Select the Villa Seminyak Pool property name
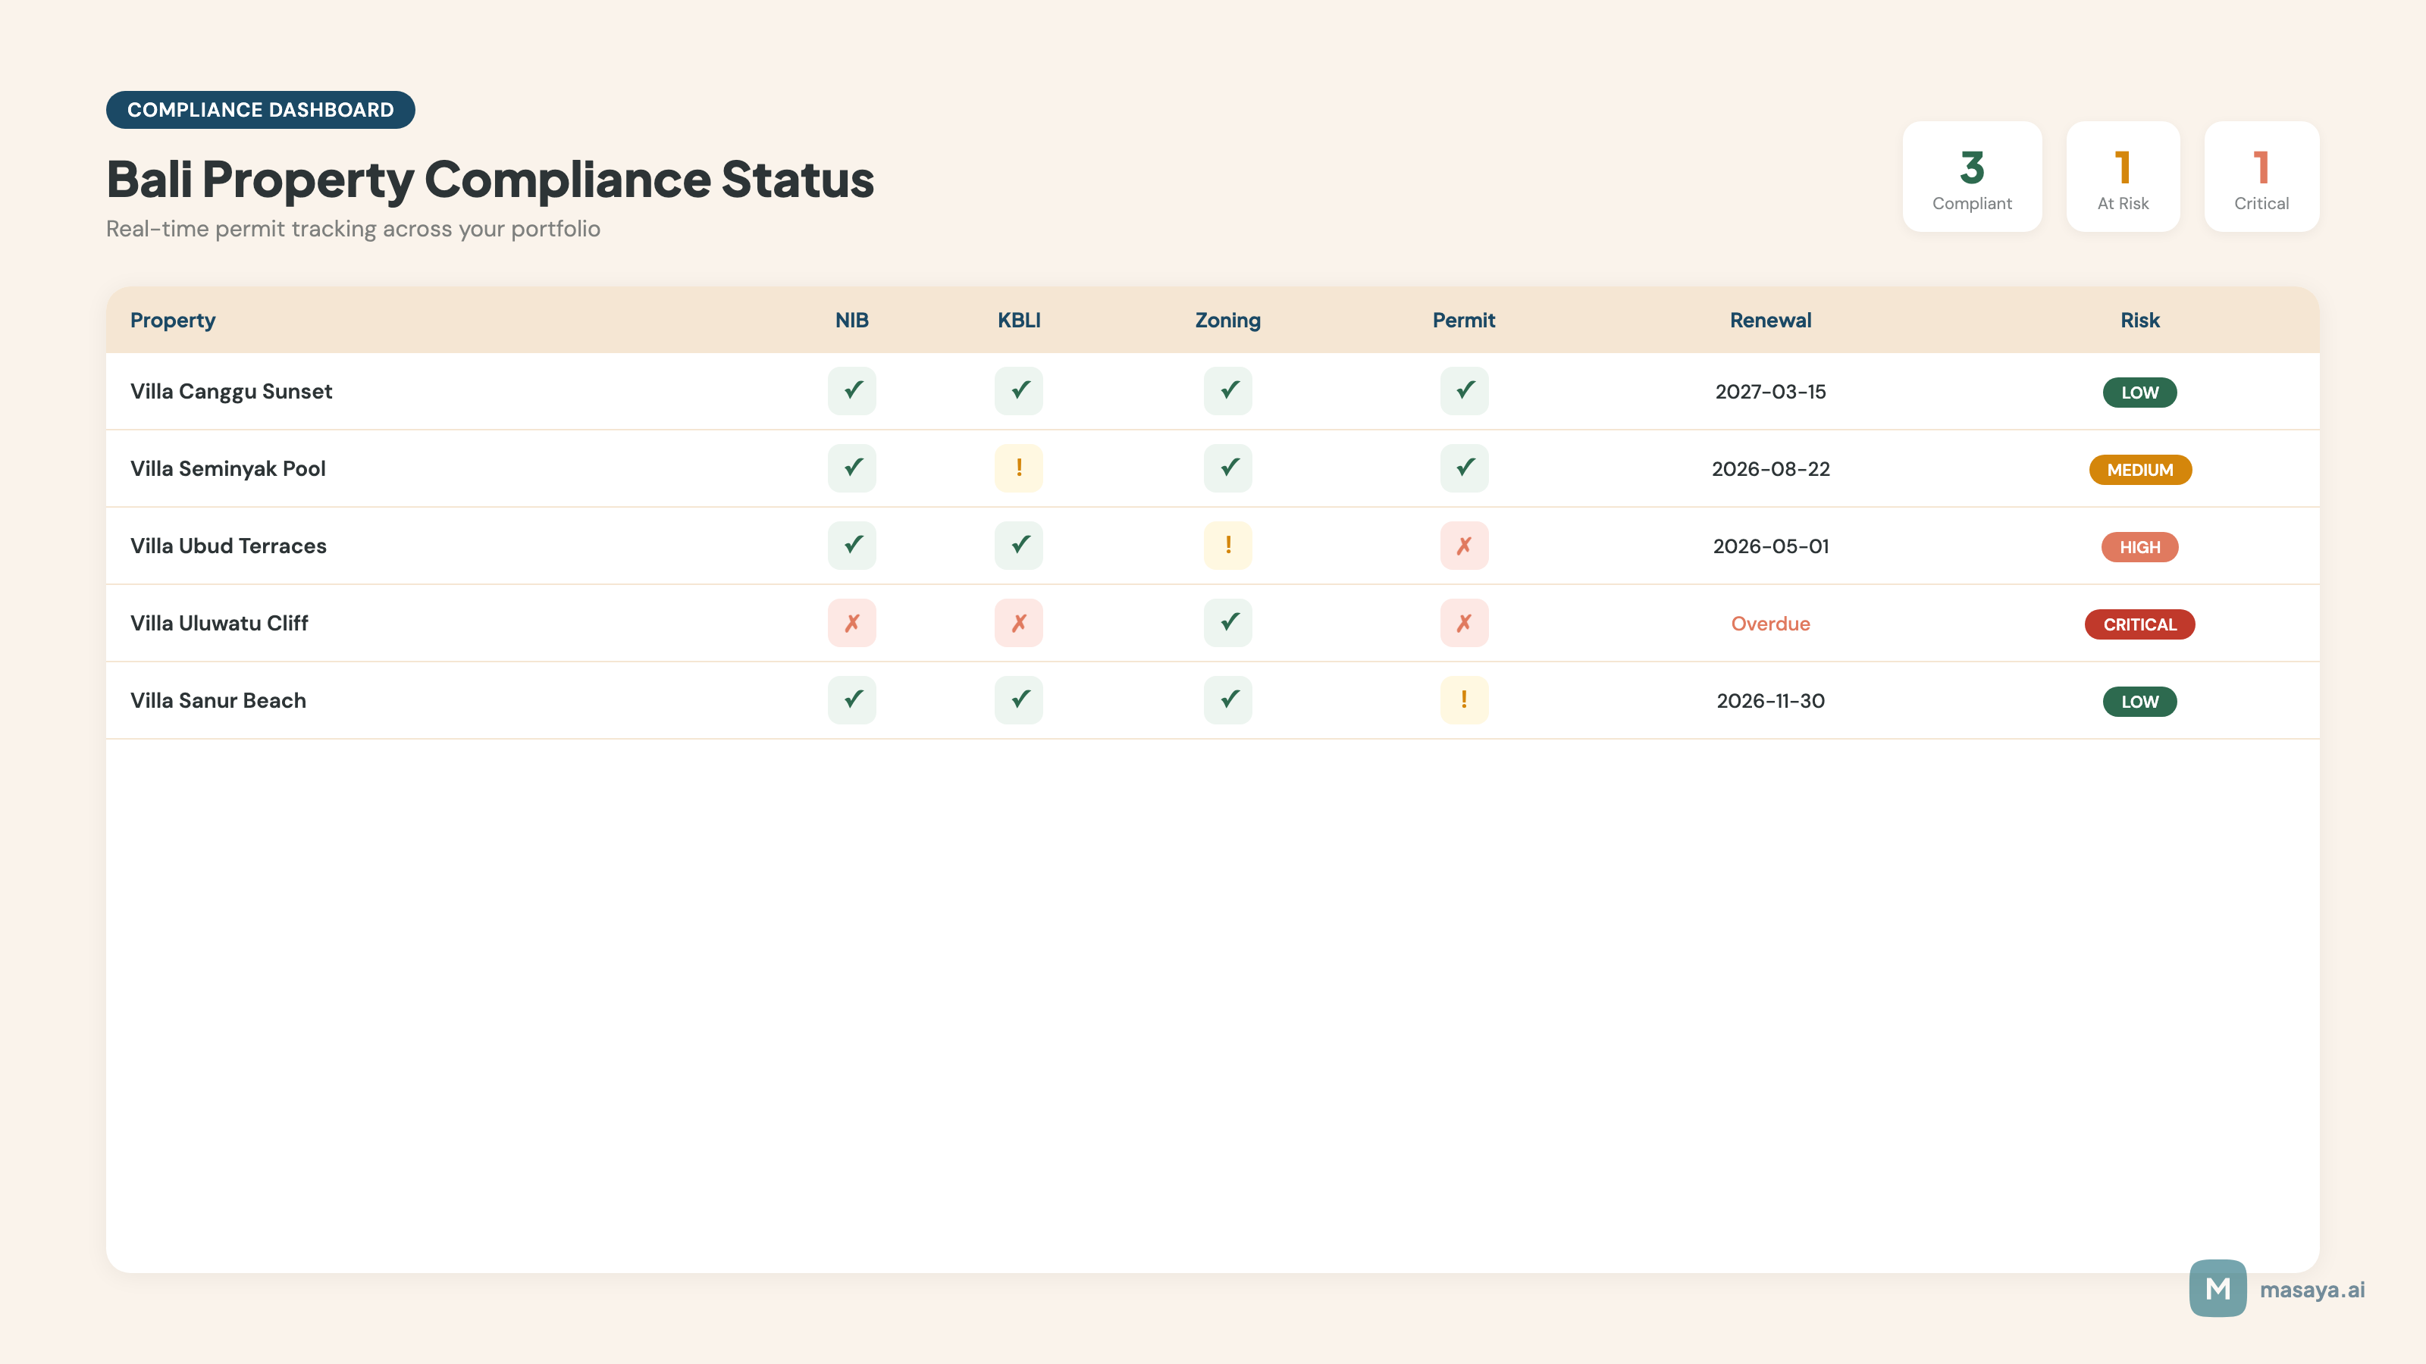Viewport: 2426px width, 1364px height. click(228, 469)
